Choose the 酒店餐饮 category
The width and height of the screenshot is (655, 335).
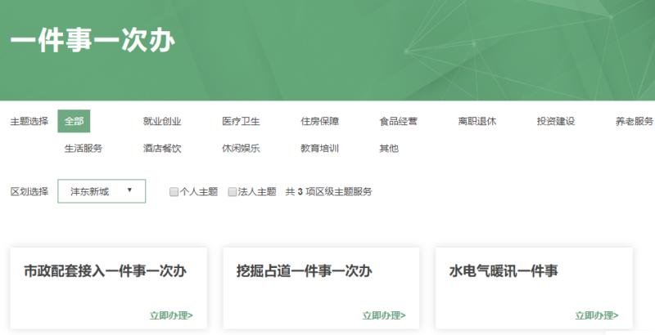(x=162, y=149)
